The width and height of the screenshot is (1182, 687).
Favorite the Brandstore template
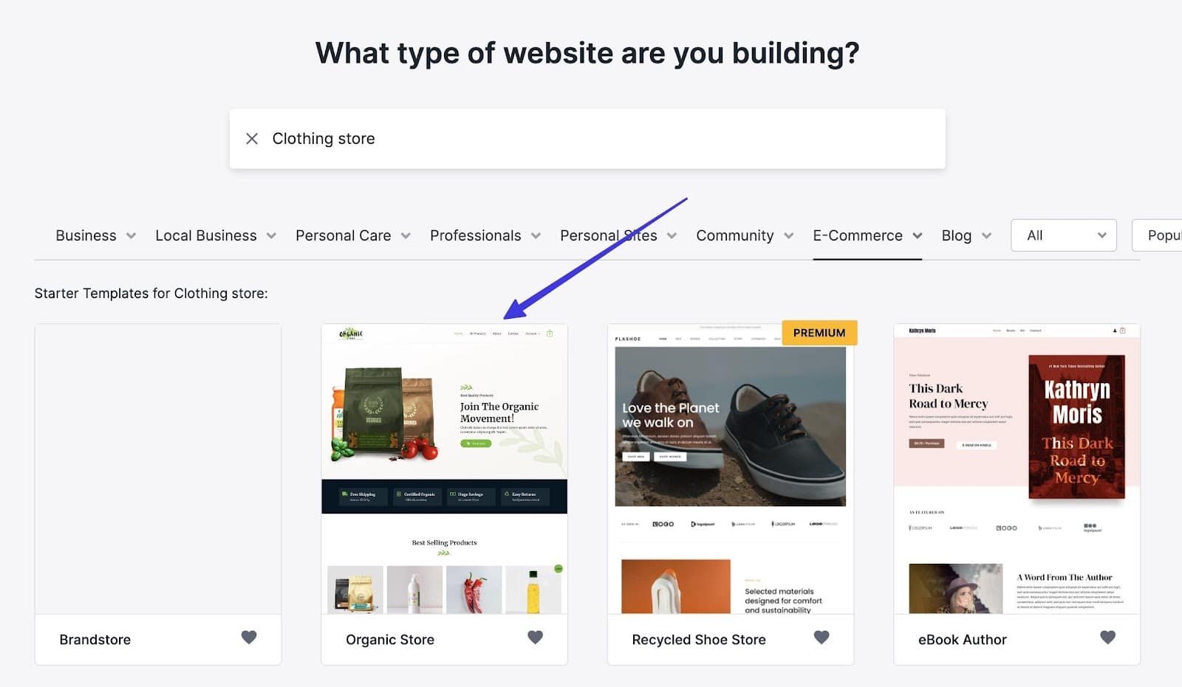(249, 638)
